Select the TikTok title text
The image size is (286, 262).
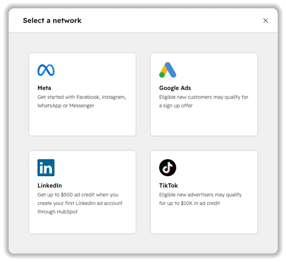(168, 185)
